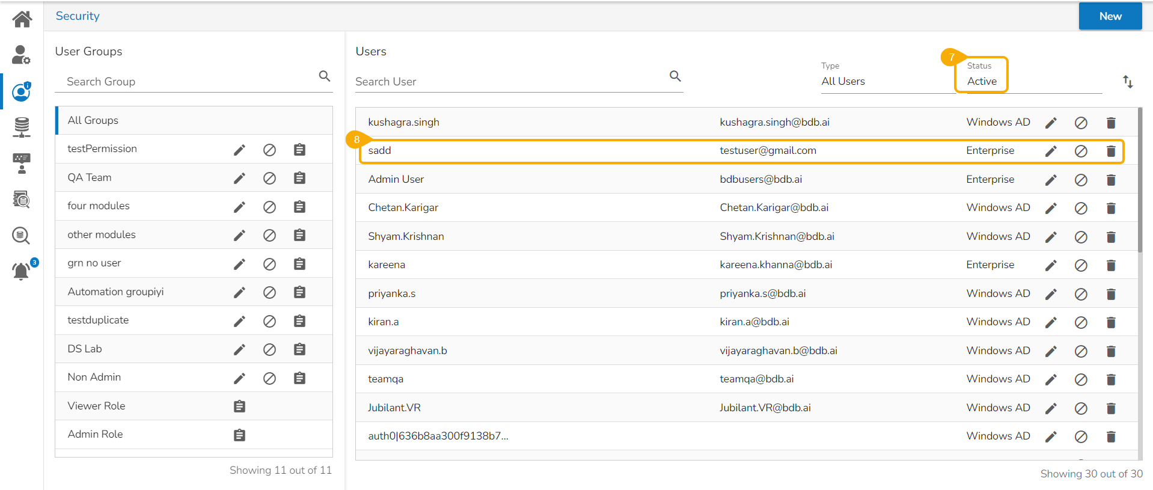Image resolution: width=1153 pixels, height=490 pixels.
Task: Select All Groups in the list
Action: [x=93, y=120]
